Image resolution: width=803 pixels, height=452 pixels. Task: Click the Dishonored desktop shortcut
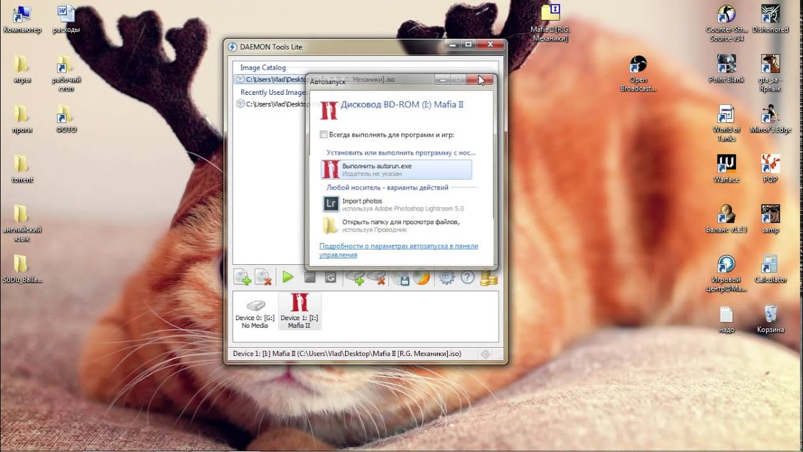pyautogui.click(x=770, y=19)
